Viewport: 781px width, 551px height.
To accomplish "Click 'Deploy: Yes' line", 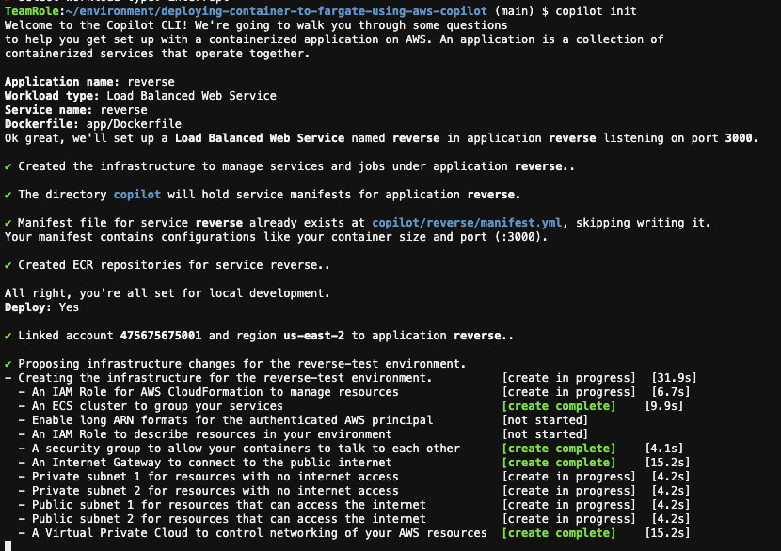I will pyautogui.click(x=41, y=307).
